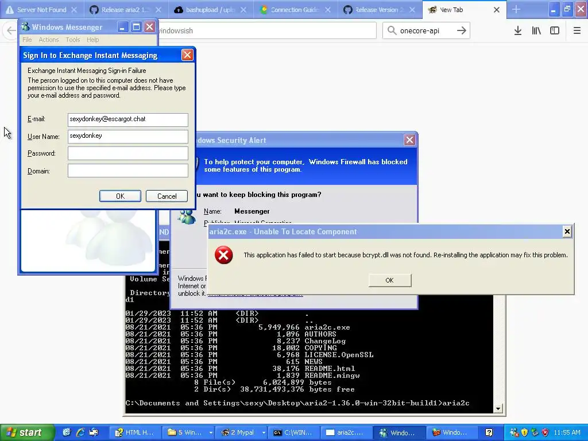This screenshot has width=588, height=441.
Task: Close the bashupload tab
Action: tap(243, 10)
